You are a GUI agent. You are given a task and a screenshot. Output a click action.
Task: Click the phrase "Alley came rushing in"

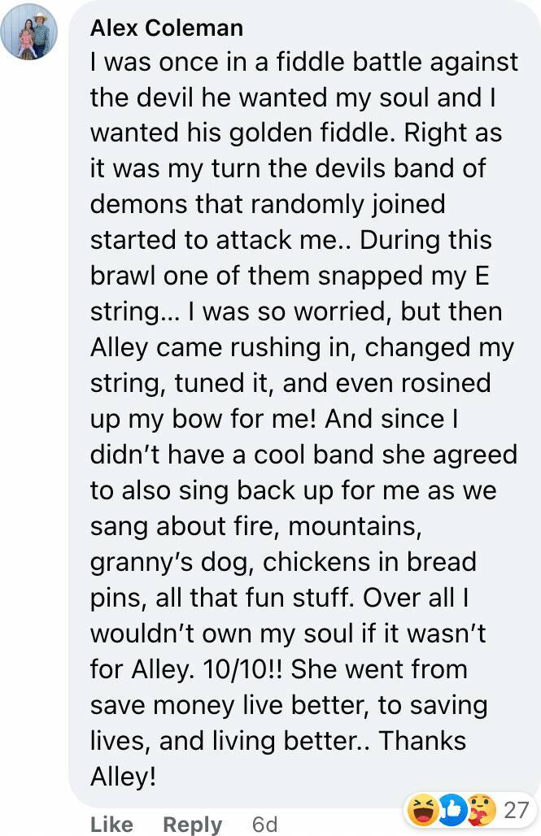pos(223,347)
